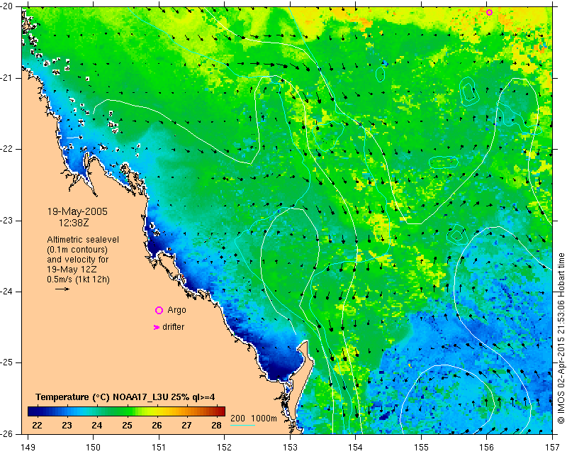Select the 'Argo' legend label
Screen dimensions: 567x454
[x=176, y=310]
